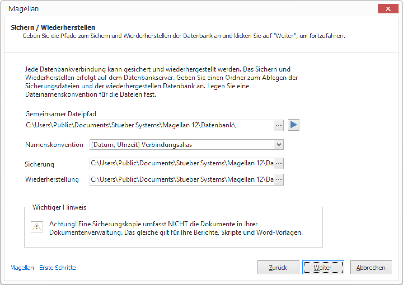This screenshot has height=285, width=403.
Task: Click into the Sicherung path field
Action: tap(182, 163)
